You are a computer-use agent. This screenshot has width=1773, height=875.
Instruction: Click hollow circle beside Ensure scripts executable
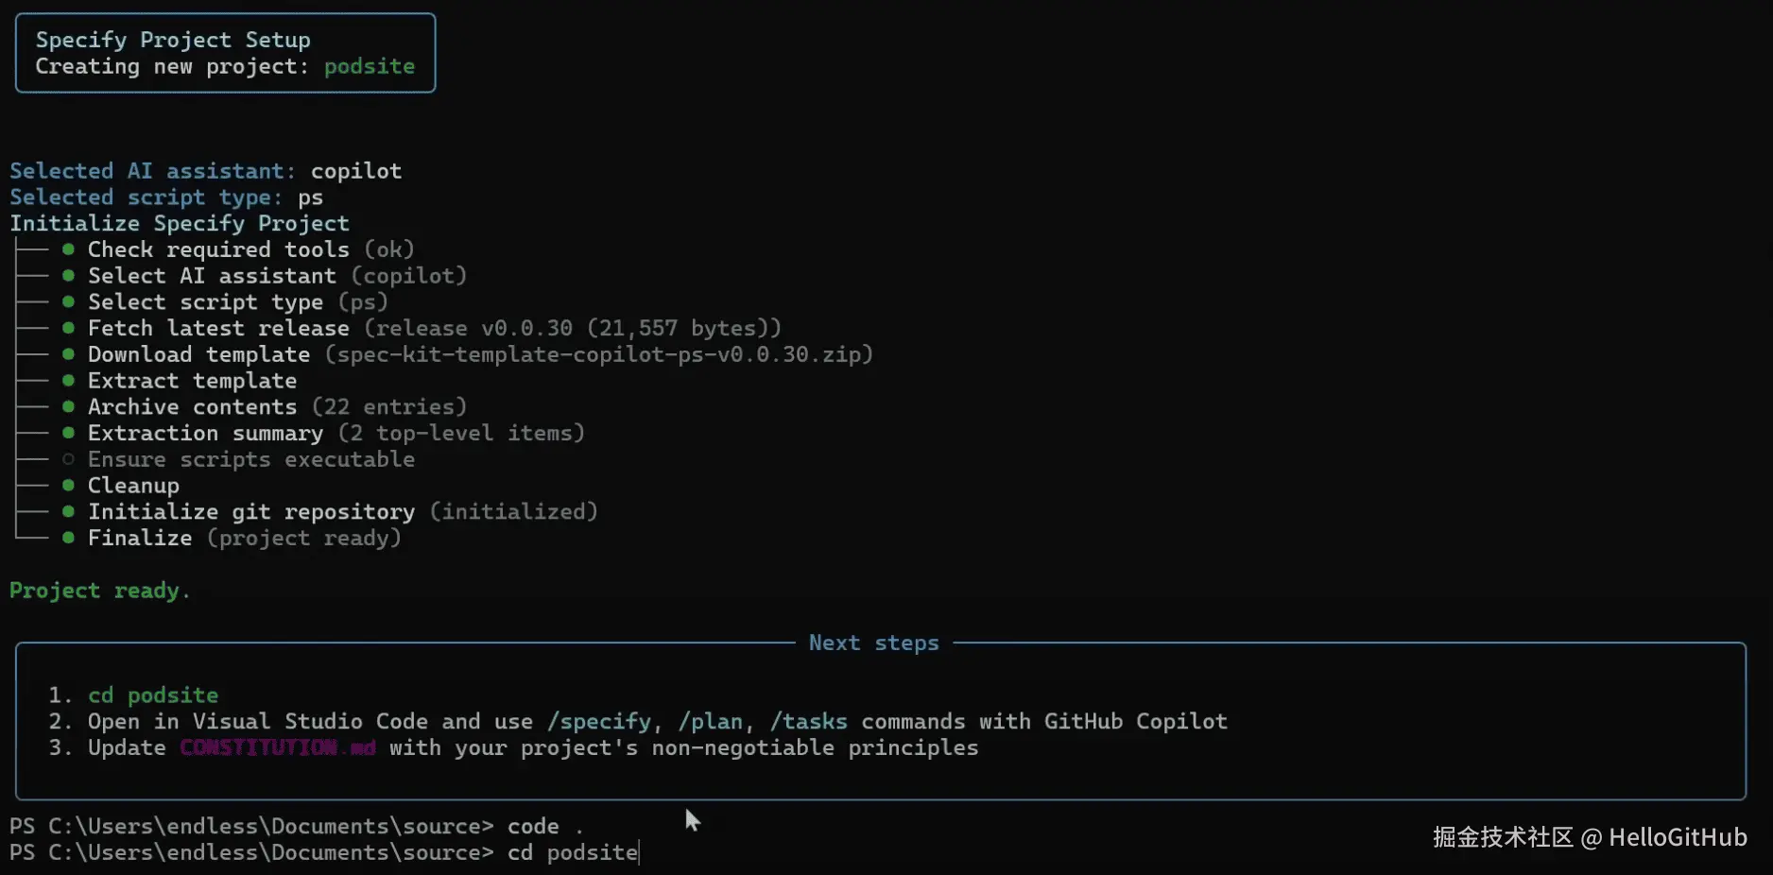tap(68, 459)
